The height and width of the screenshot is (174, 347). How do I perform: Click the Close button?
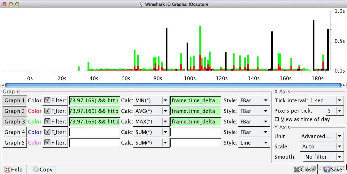304,169
